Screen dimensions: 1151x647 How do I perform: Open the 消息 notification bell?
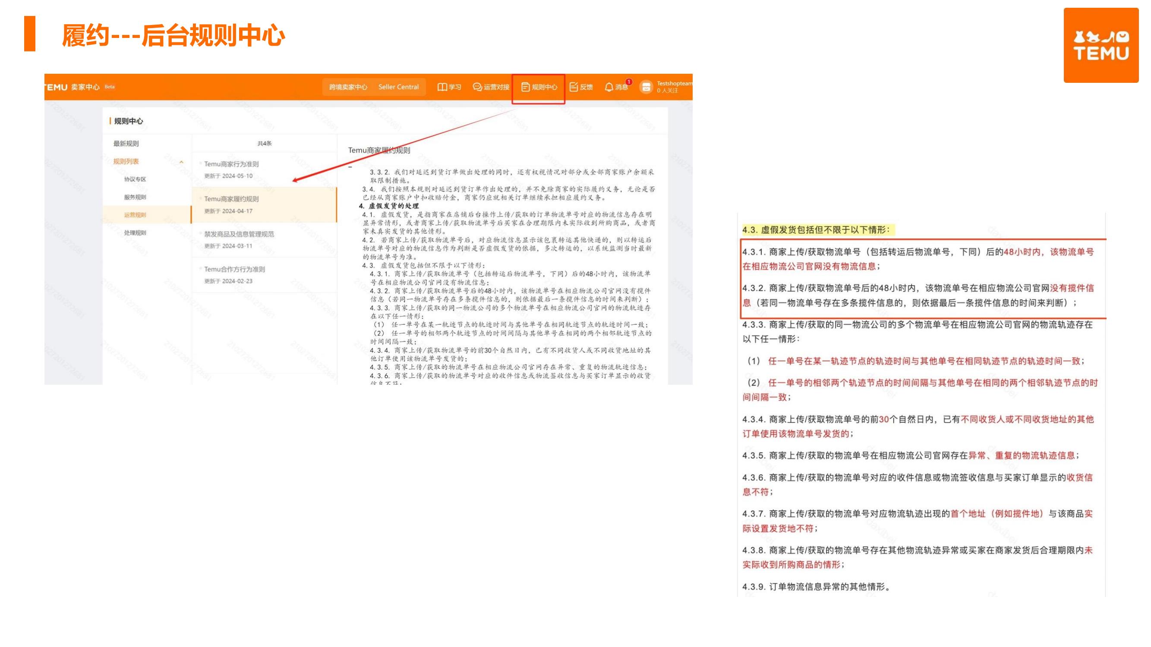click(609, 87)
